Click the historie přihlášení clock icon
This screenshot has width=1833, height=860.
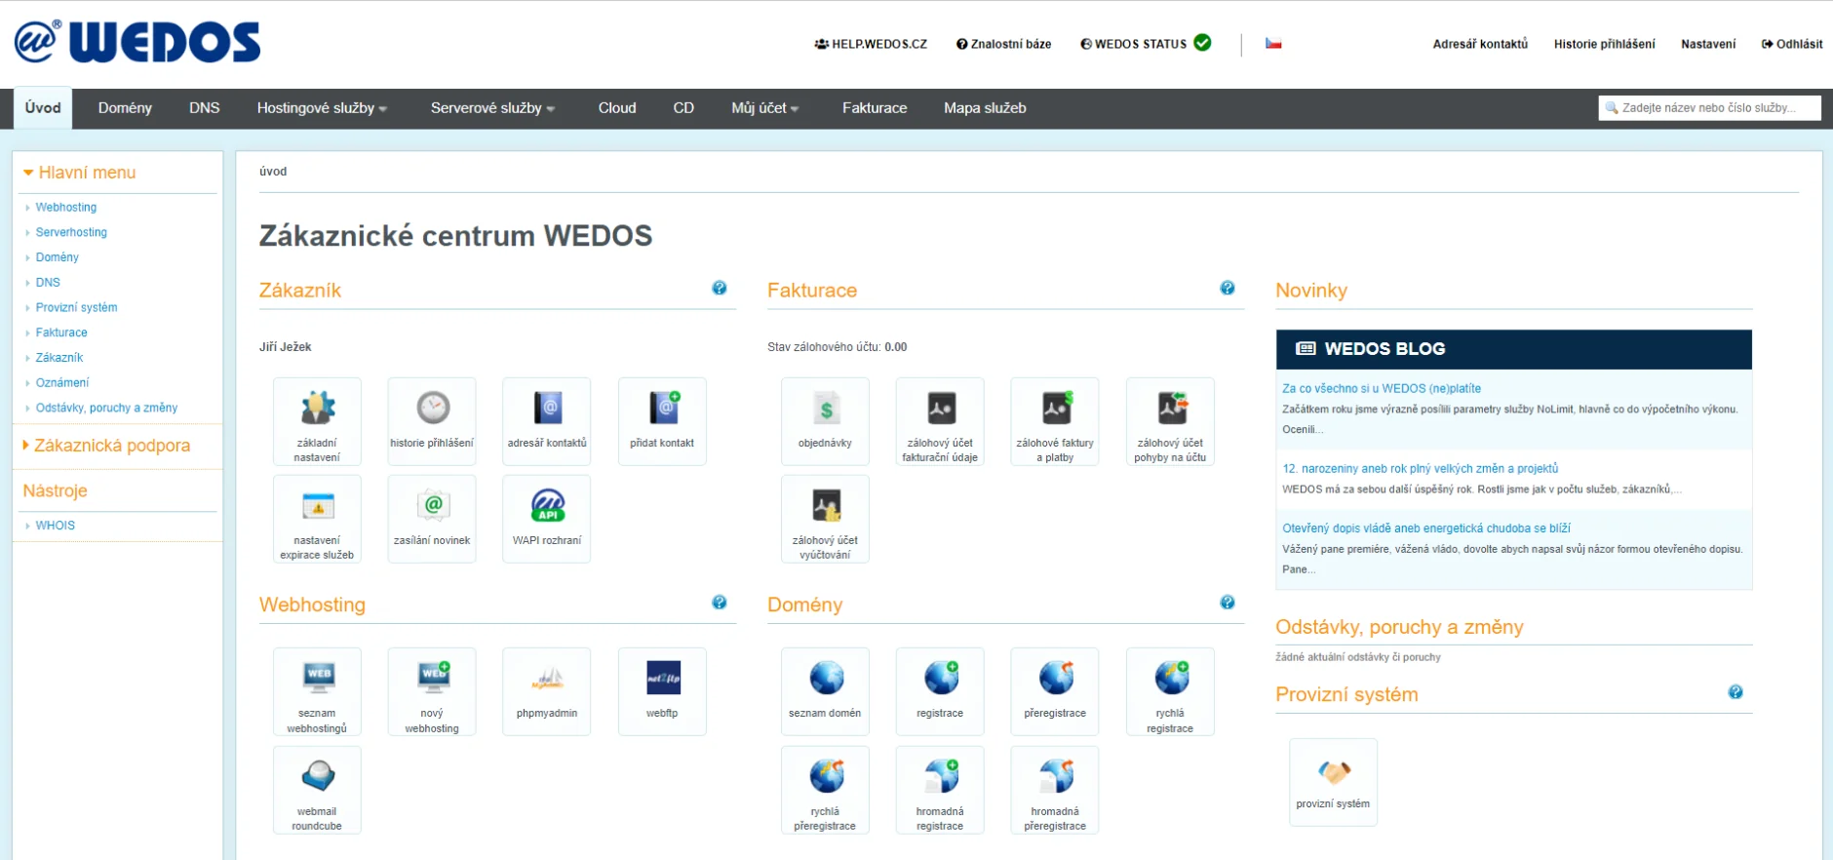click(433, 409)
